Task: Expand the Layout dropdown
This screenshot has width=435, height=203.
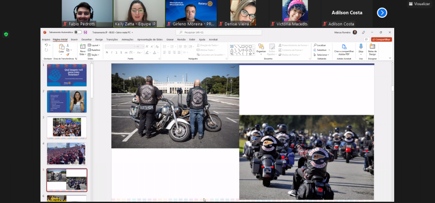Action: pos(94,45)
